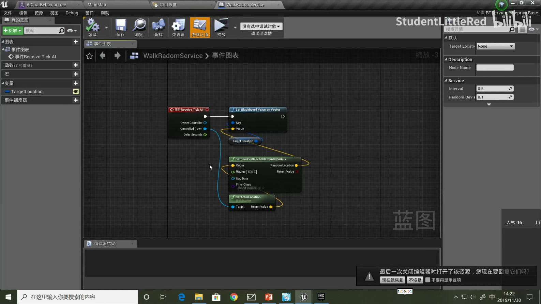Switch to 项目设置 tab
Screen dimensions: 541x304
[168, 5]
